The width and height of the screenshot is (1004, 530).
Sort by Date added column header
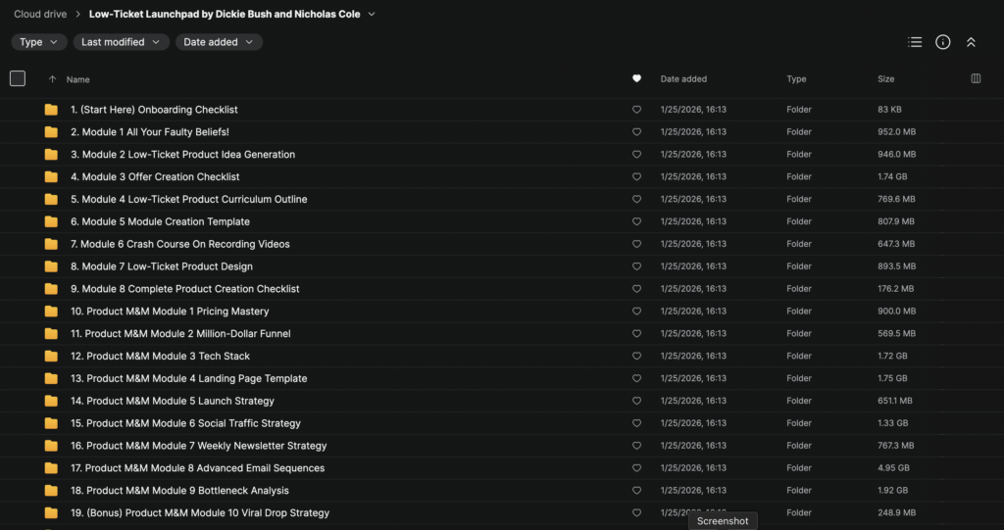[x=683, y=79]
